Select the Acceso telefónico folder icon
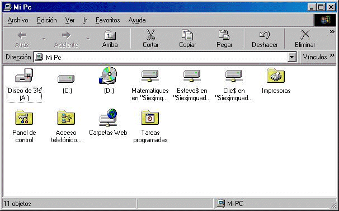The image size is (339, 211). click(x=66, y=118)
